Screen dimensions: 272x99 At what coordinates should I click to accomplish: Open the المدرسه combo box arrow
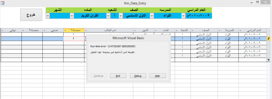click(152, 16)
